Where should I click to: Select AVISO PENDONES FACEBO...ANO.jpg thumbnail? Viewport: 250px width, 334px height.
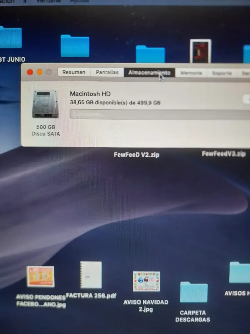[40, 277]
